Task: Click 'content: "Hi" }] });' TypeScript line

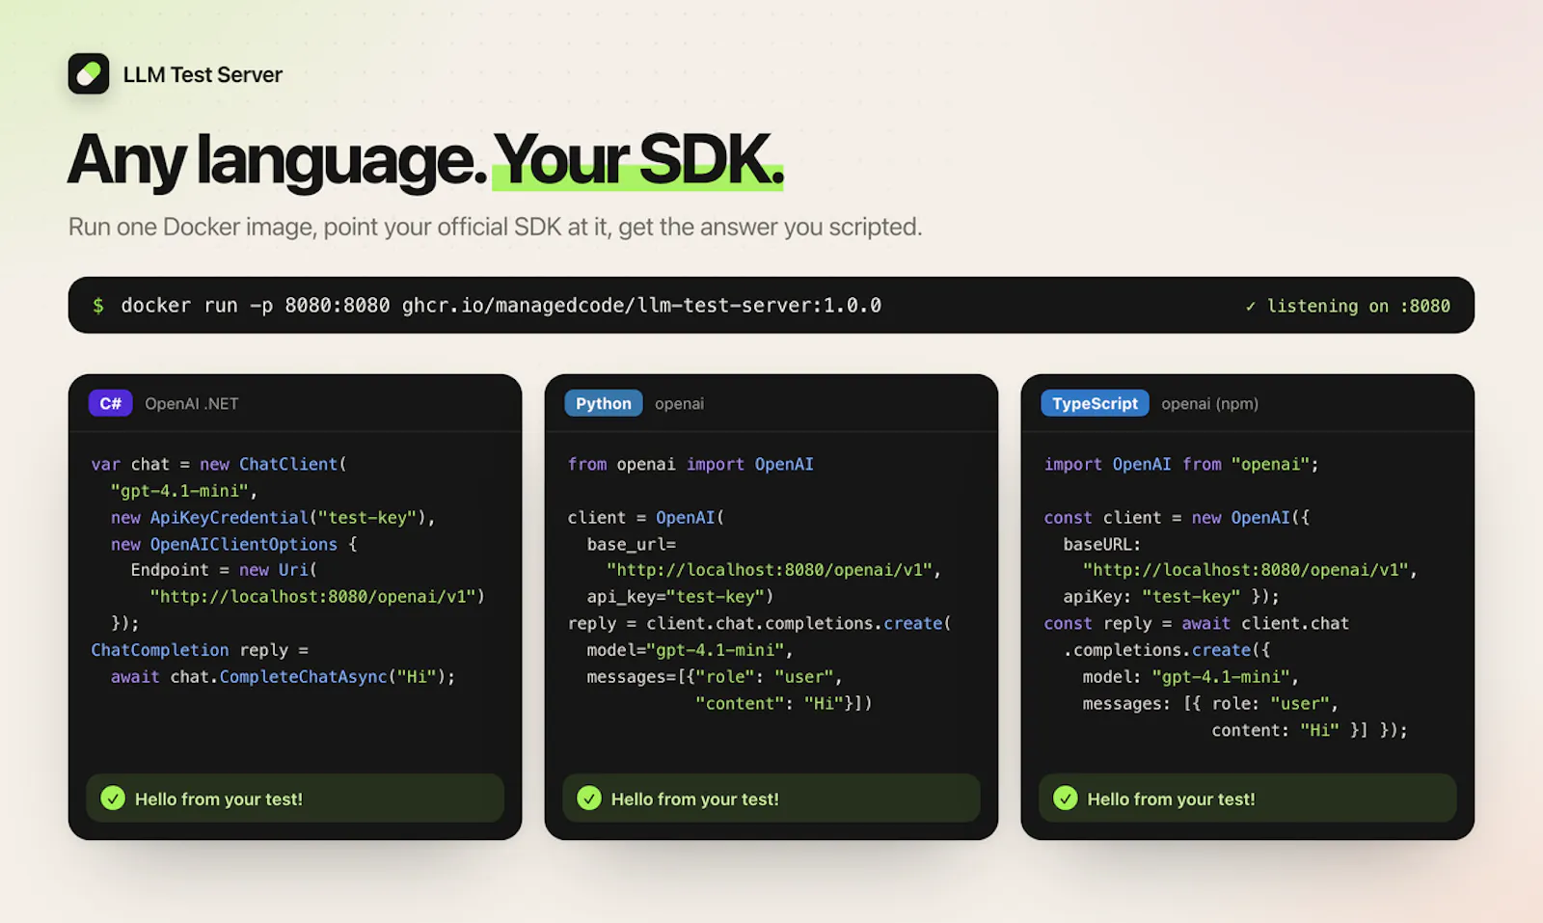Action: tap(1310, 730)
